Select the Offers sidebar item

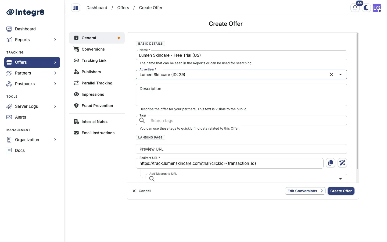[32, 62]
